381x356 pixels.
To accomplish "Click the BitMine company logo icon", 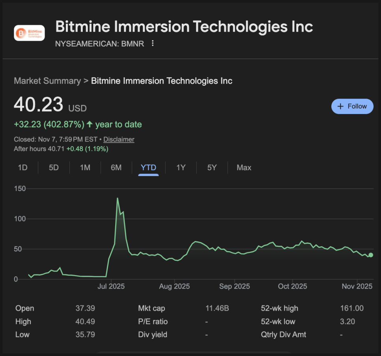I will [x=29, y=33].
